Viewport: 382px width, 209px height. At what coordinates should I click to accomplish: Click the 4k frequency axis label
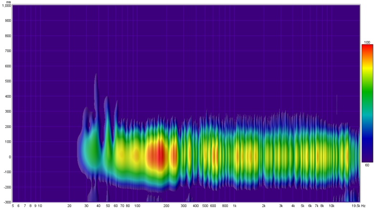coord(293,206)
